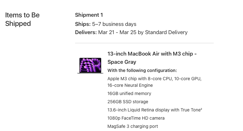
Task: Click the footnote 2 superscript after True Tone
Action: (x=201, y=109)
